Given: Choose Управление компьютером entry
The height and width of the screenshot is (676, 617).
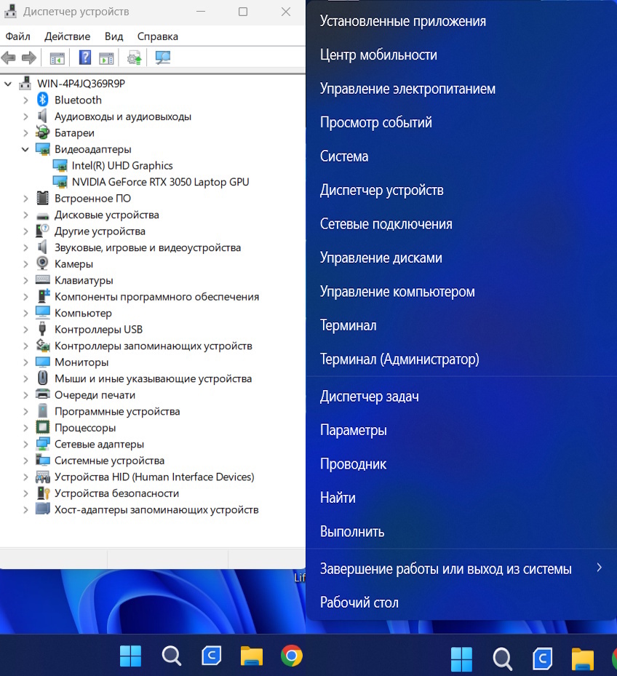Looking at the screenshot, I should click(x=461, y=292).
